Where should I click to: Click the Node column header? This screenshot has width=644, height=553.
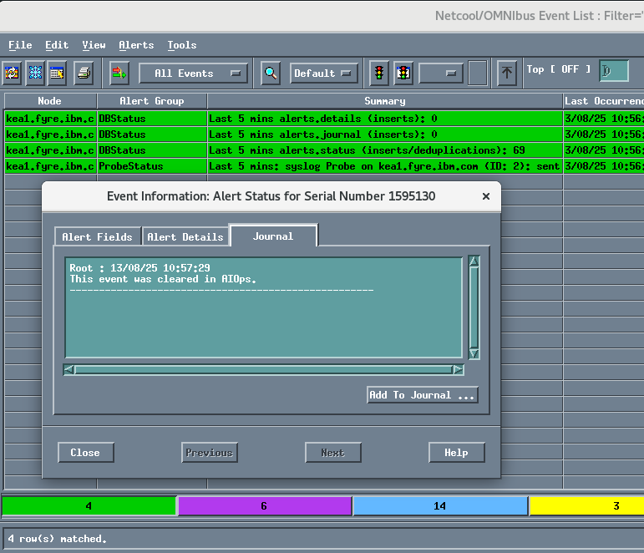tap(50, 101)
